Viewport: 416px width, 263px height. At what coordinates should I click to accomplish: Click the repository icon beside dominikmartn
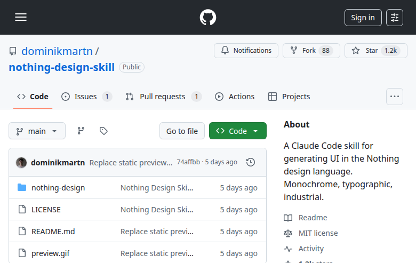tap(13, 51)
